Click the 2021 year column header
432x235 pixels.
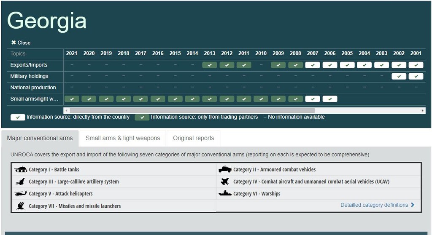[x=72, y=53]
